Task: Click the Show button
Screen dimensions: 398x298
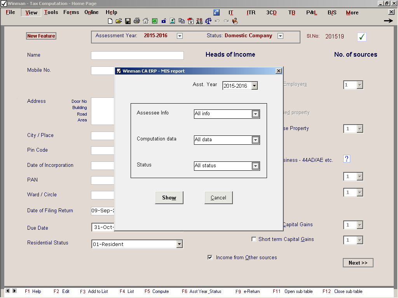Action: pyautogui.click(x=169, y=198)
